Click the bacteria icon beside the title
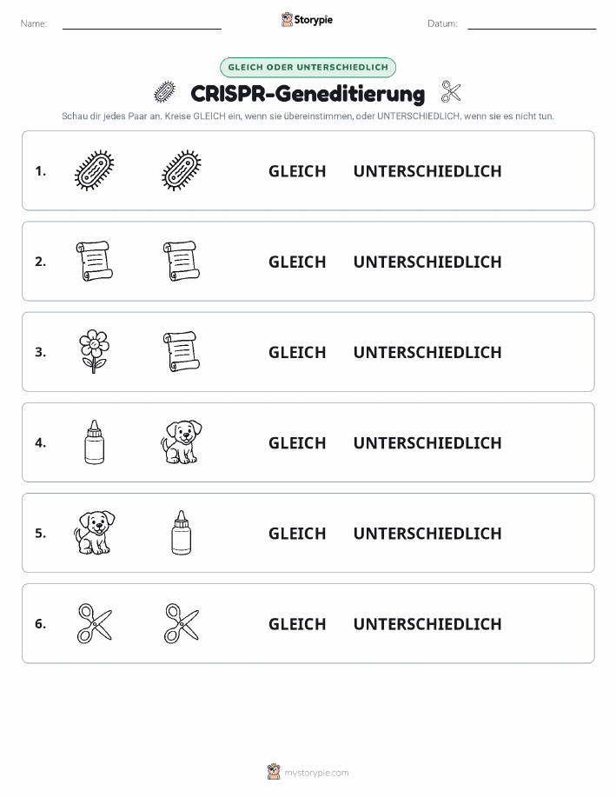616x797 pixels. point(165,92)
